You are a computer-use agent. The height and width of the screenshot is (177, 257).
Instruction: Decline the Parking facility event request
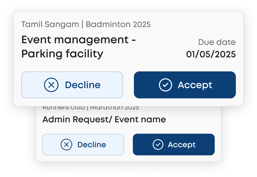pyautogui.click(x=72, y=85)
